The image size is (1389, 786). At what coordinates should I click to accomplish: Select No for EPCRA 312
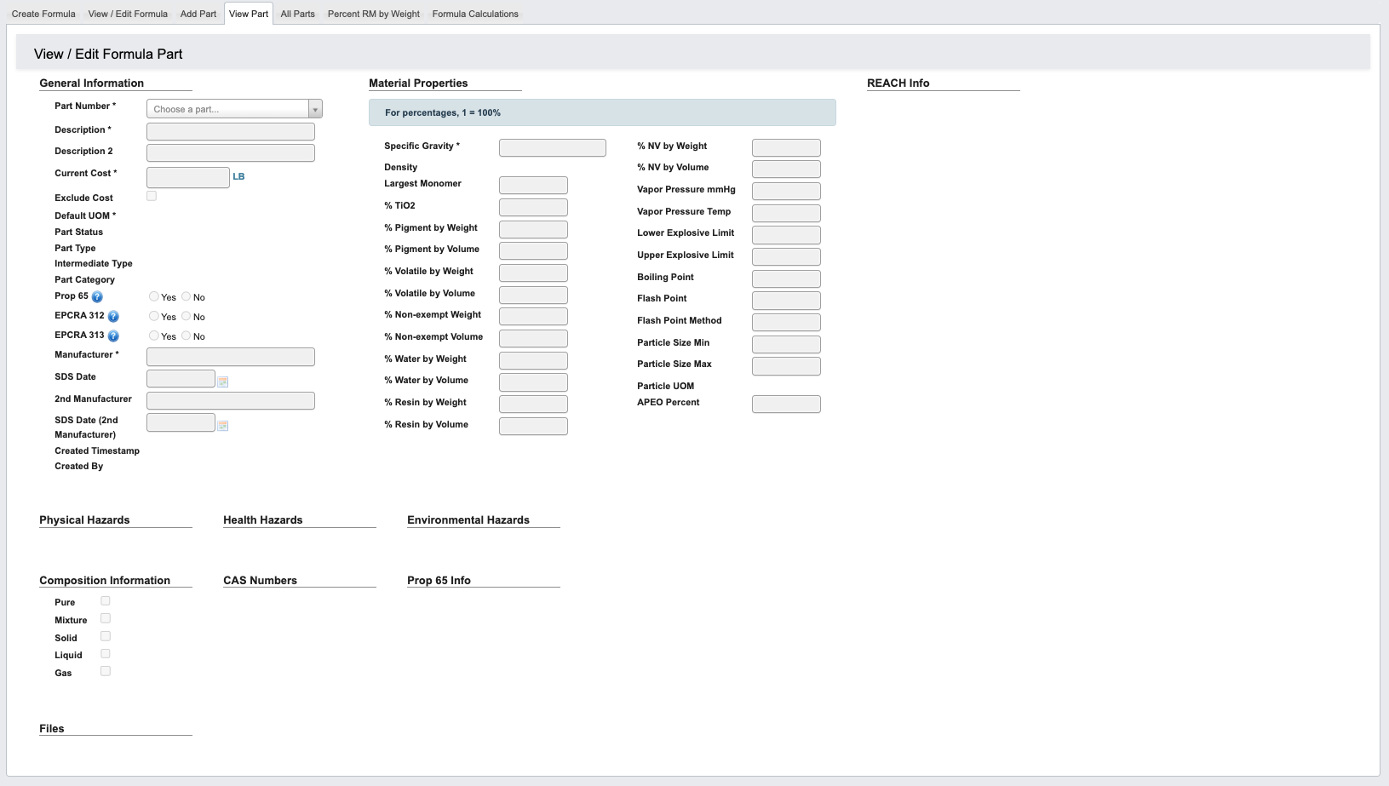coord(186,316)
